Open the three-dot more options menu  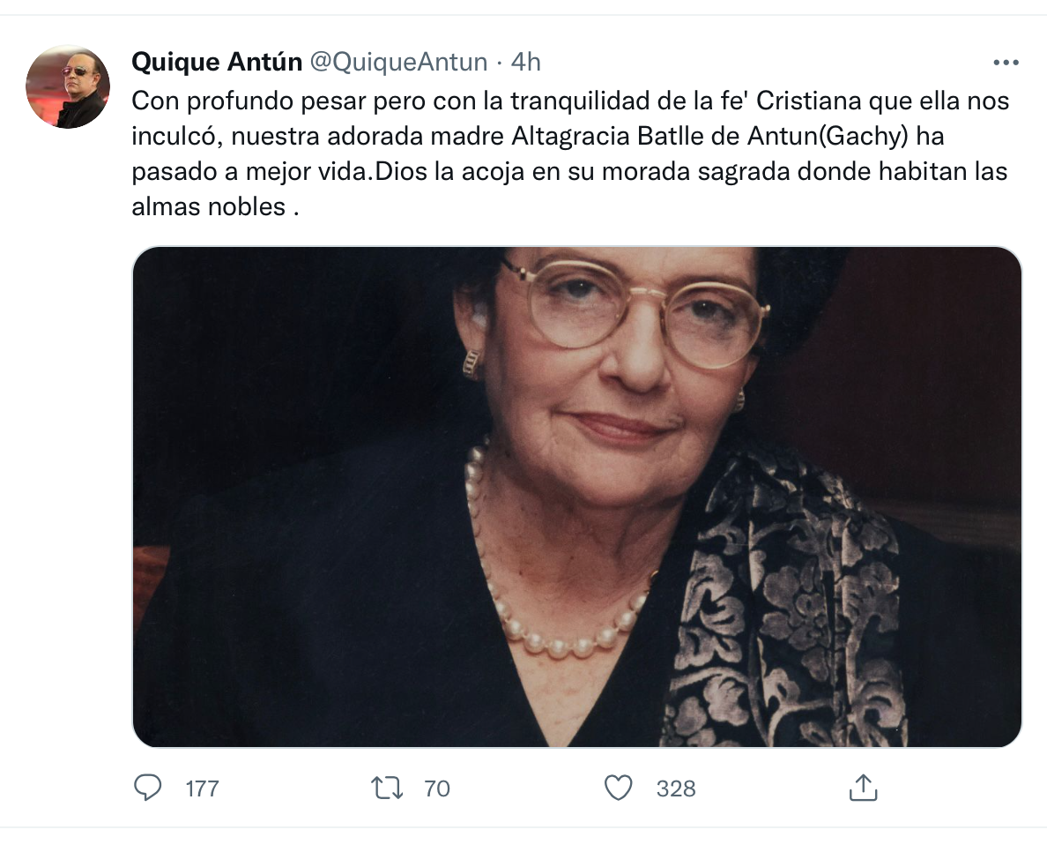(x=1006, y=63)
